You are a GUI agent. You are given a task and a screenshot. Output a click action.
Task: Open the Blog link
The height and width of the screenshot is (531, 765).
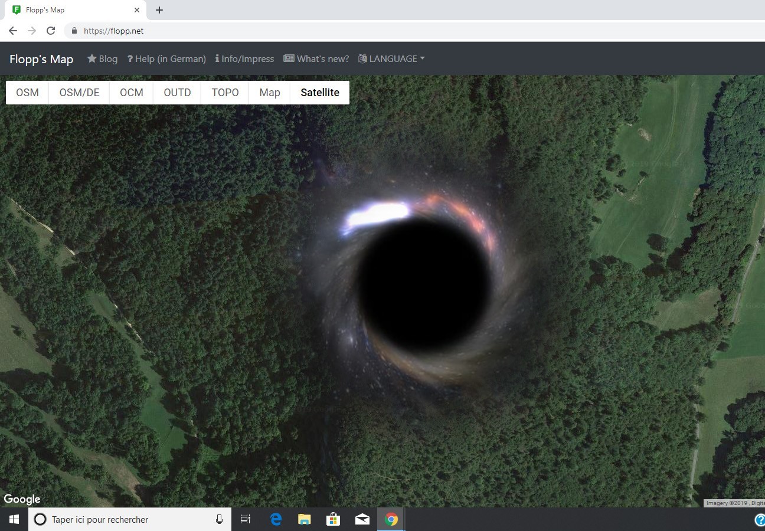103,59
